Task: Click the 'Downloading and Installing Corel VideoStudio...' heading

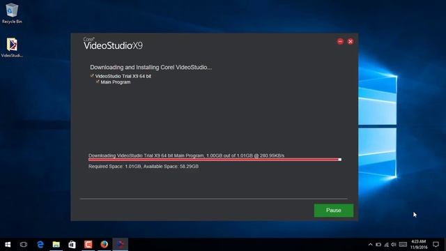Action: (x=151, y=68)
